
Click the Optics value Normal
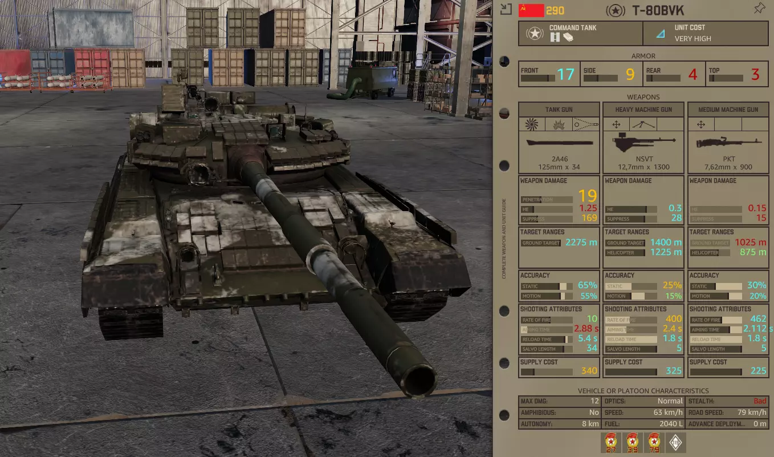pos(670,401)
